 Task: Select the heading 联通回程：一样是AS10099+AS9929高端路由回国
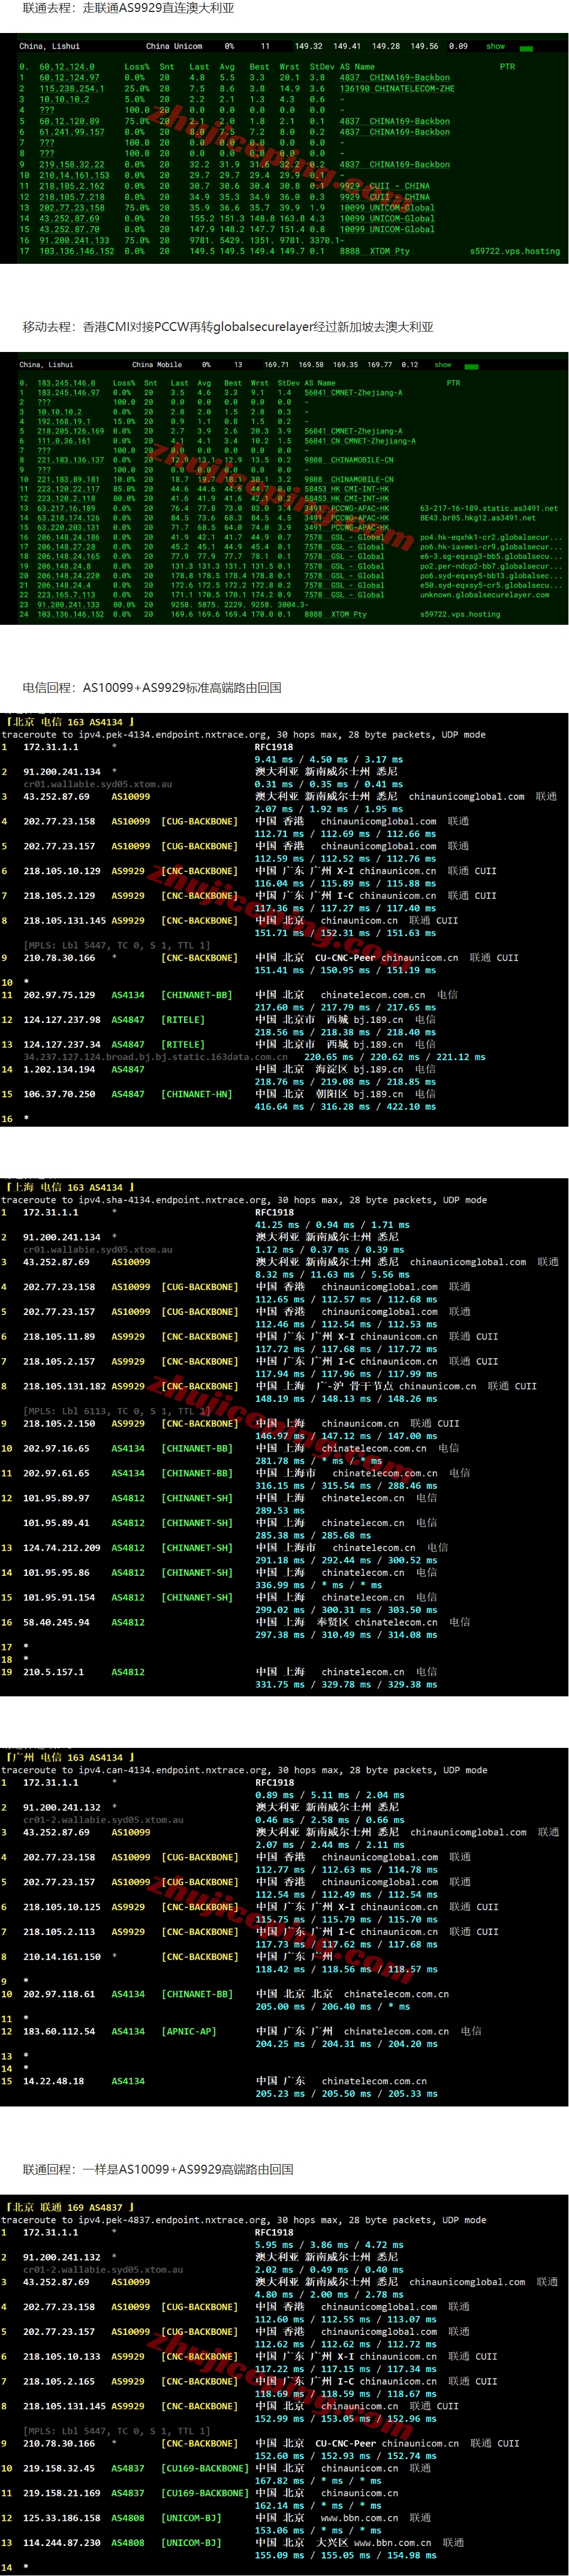click(158, 2170)
